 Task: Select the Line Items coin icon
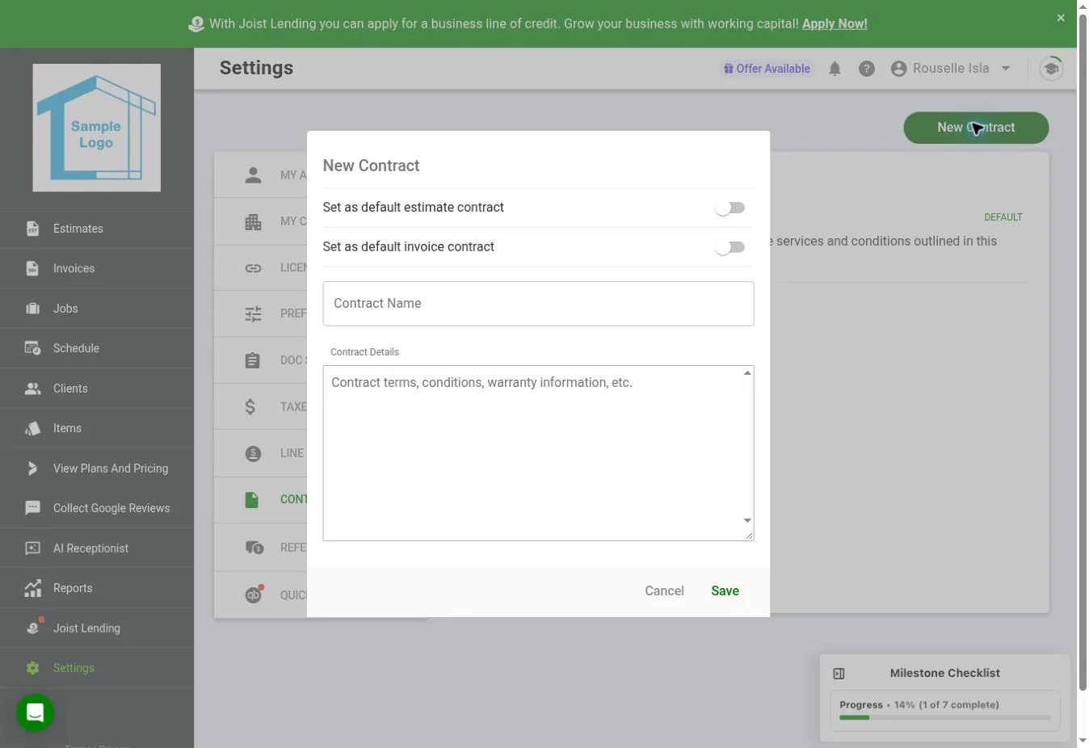pos(253,453)
